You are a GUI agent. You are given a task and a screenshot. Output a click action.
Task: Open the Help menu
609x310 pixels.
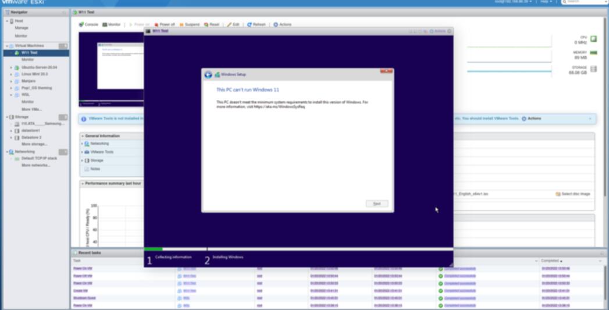click(x=546, y=2)
